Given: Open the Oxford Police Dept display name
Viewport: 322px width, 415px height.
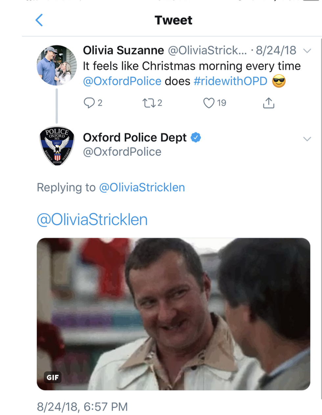Looking at the screenshot, I should [135, 137].
